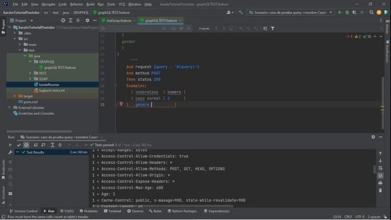Image resolution: width=391 pixels, height=220 pixels.
Task: Click the editor search input field
Action: pos(132,29)
